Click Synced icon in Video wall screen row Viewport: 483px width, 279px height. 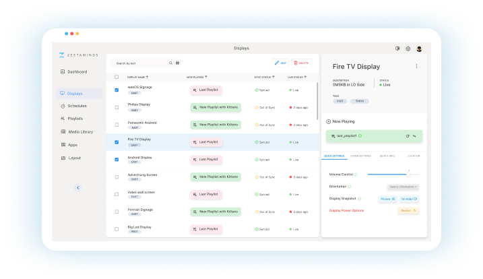pyautogui.click(x=257, y=195)
